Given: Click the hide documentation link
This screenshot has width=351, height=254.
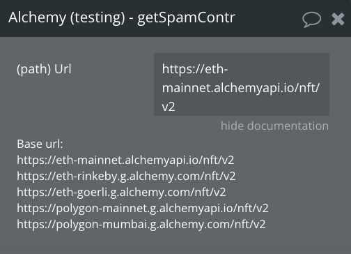Looking at the screenshot, I should click(274, 126).
